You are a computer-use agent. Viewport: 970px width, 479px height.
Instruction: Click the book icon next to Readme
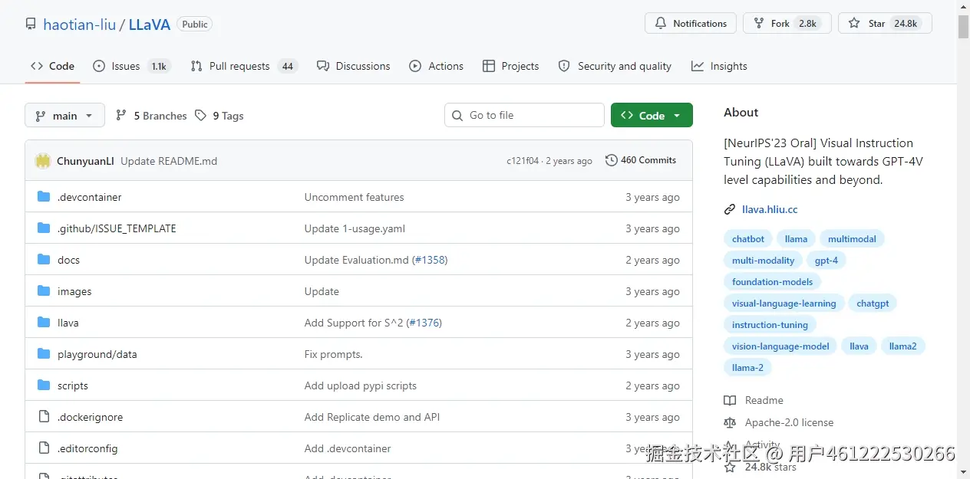pyautogui.click(x=730, y=400)
